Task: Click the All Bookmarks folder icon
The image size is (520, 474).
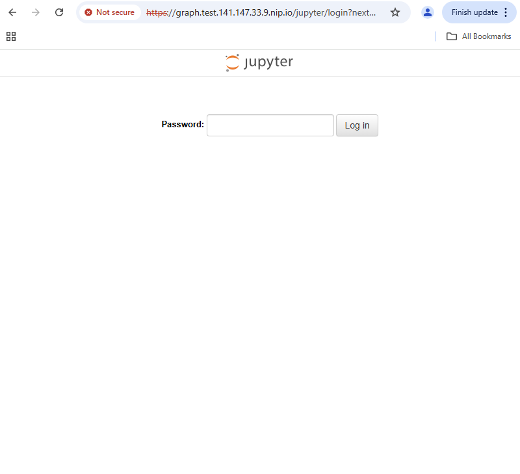Action: pos(452,36)
